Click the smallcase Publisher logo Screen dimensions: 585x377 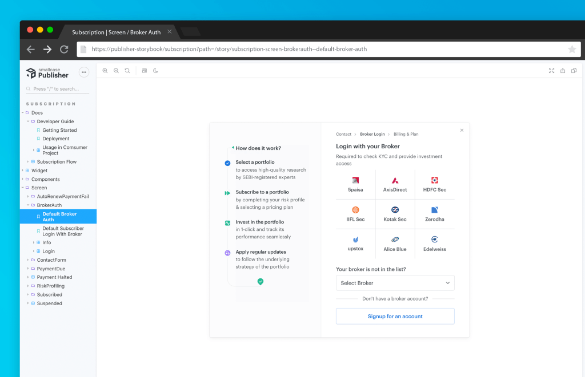coord(47,73)
